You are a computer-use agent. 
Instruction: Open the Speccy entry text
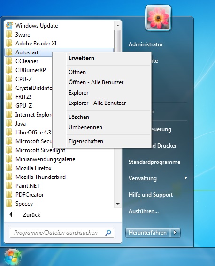[24, 204]
